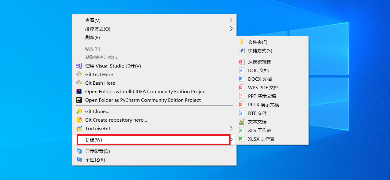Image resolution: width=390 pixels, height=180 pixels.
Task: Click the Git GUI Here icon
Action: tap(79, 74)
